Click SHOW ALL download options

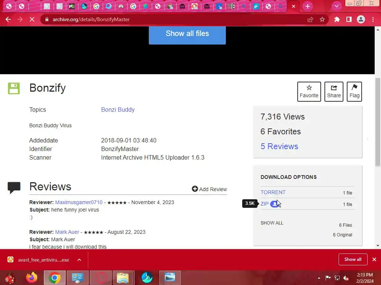[272, 223]
